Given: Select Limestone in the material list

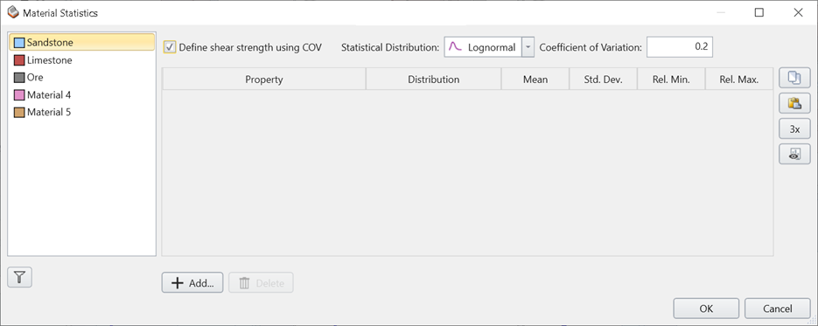Looking at the screenshot, I should 82,60.
